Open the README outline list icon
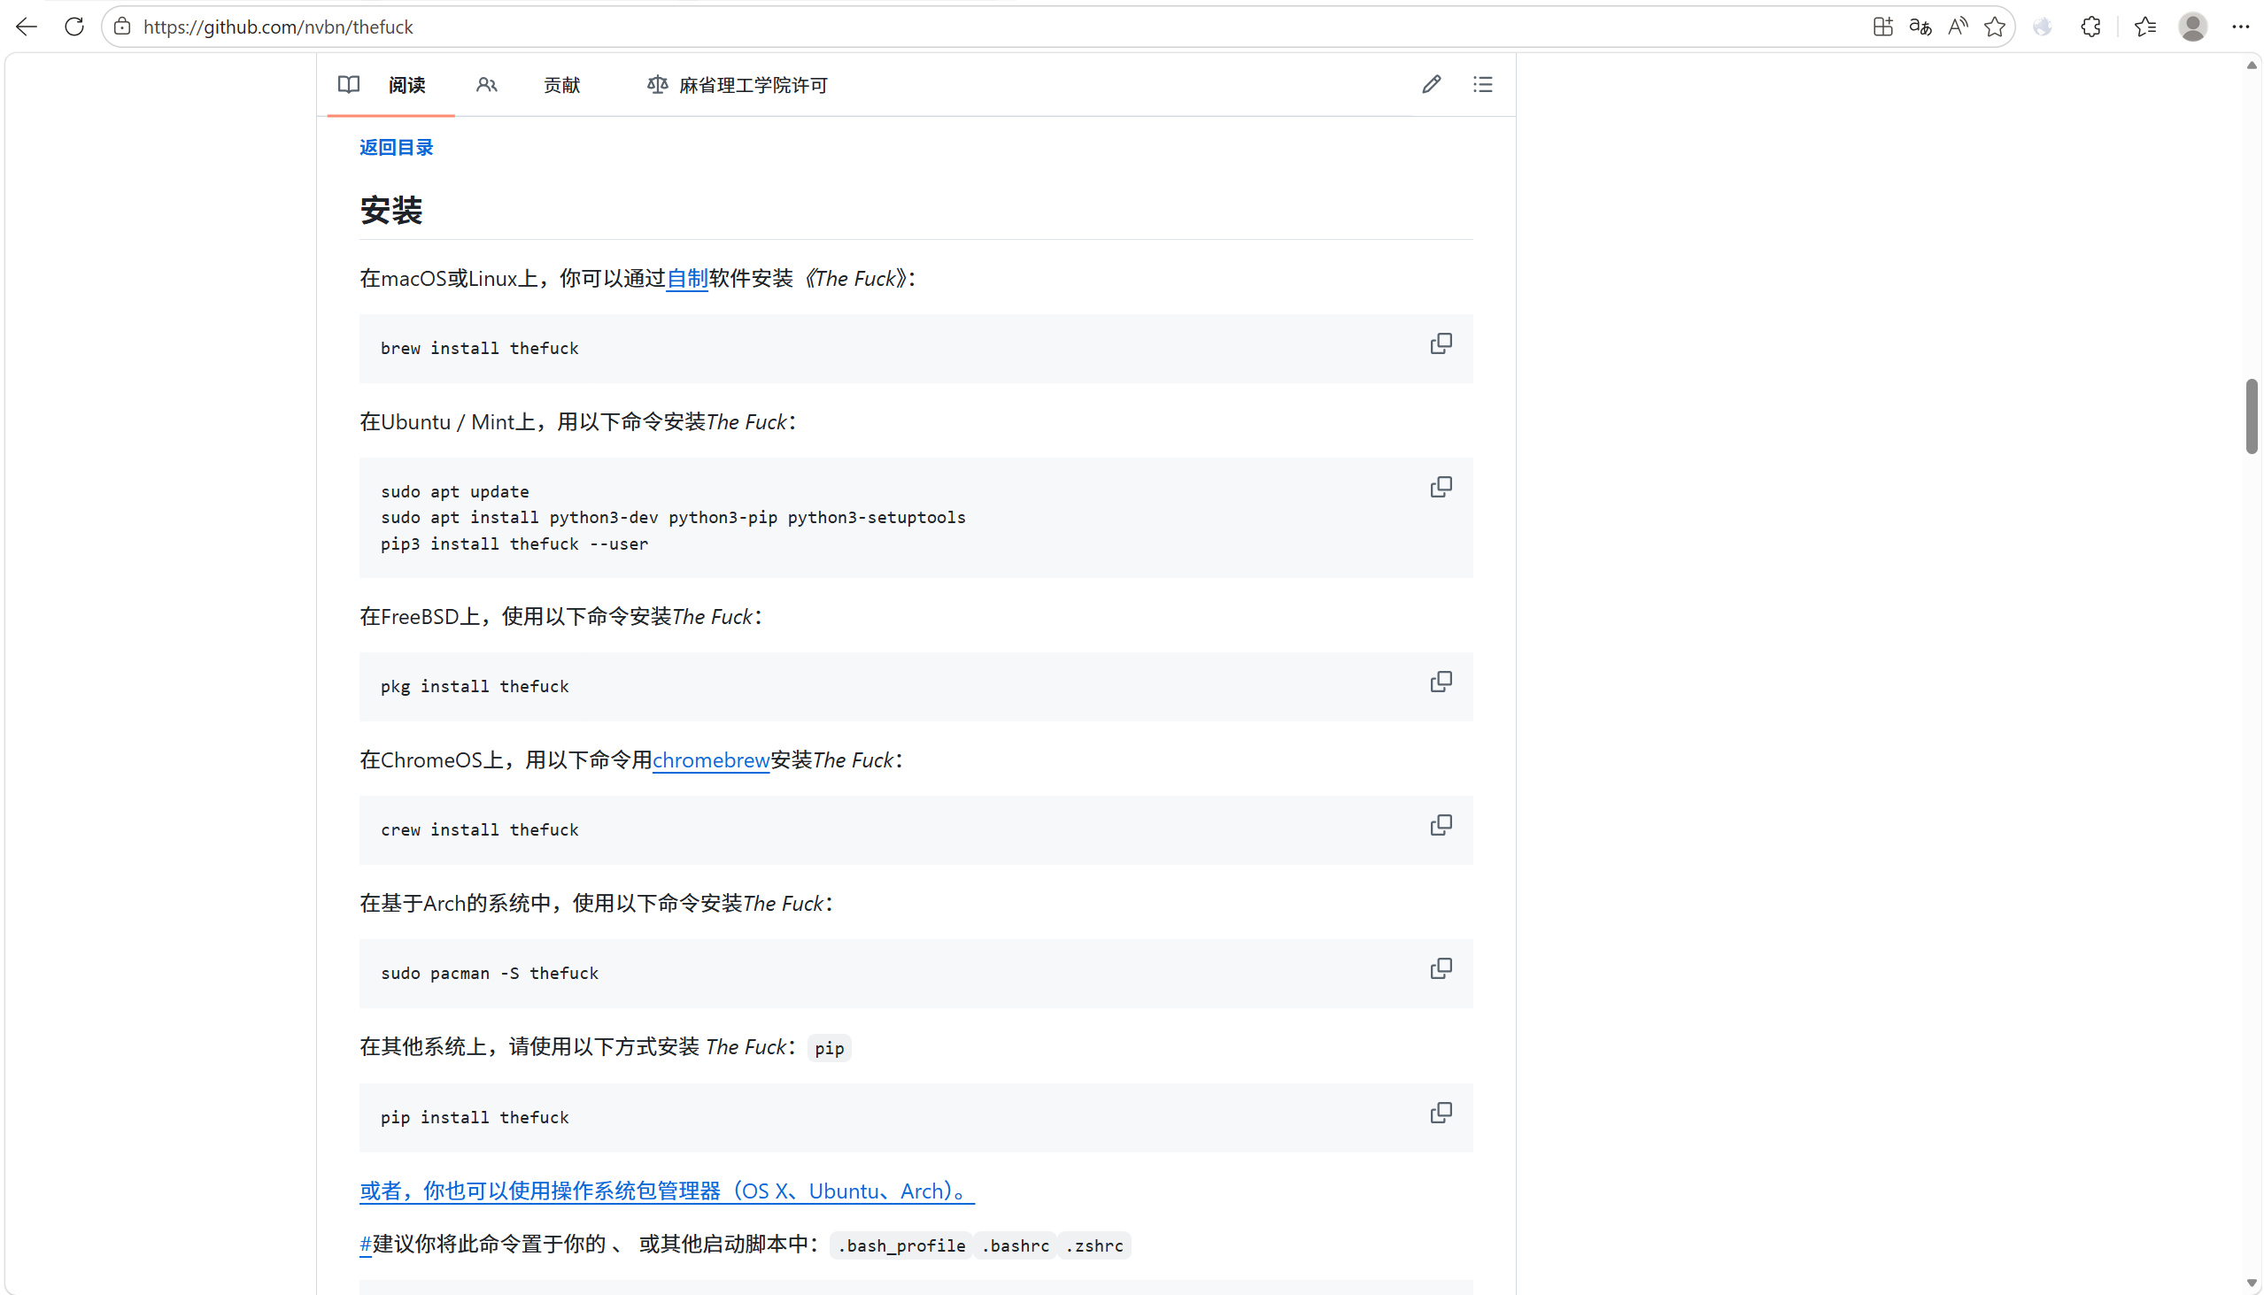The width and height of the screenshot is (2264, 1295). pyautogui.click(x=1482, y=84)
